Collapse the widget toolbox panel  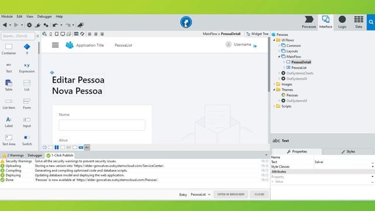click(37, 36)
